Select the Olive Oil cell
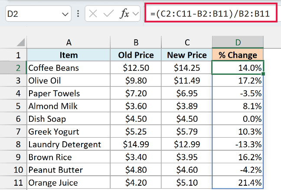Screen dimensions: 281x190 [x=69, y=80]
